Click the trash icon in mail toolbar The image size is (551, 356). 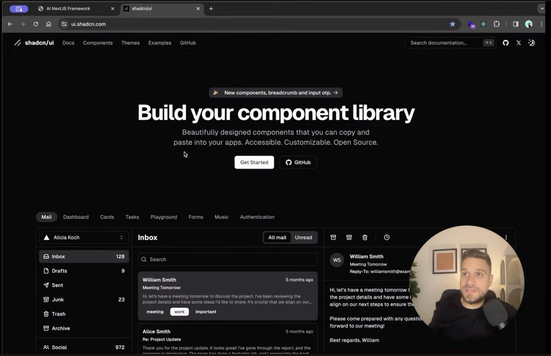(x=365, y=237)
